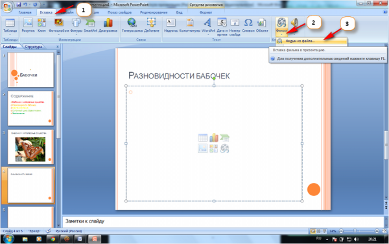Click the placeholder's insert SmartArt icon

(x=224, y=138)
